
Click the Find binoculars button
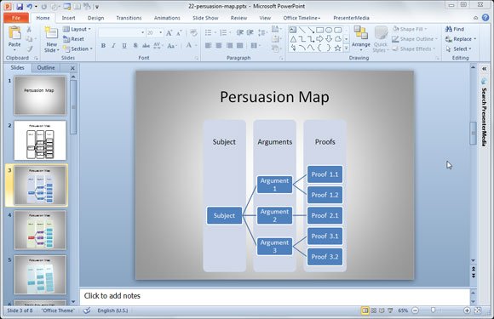pyautogui.click(x=455, y=29)
